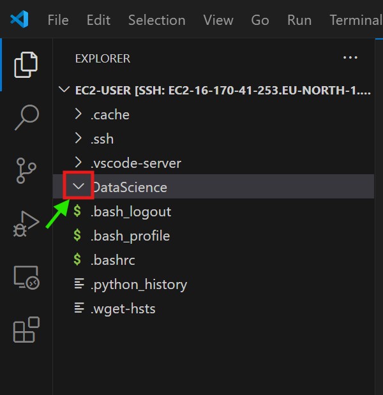Collapse the EC2-USER workspace root section
The image size is (383, 395).
click(x=64, y=91)
